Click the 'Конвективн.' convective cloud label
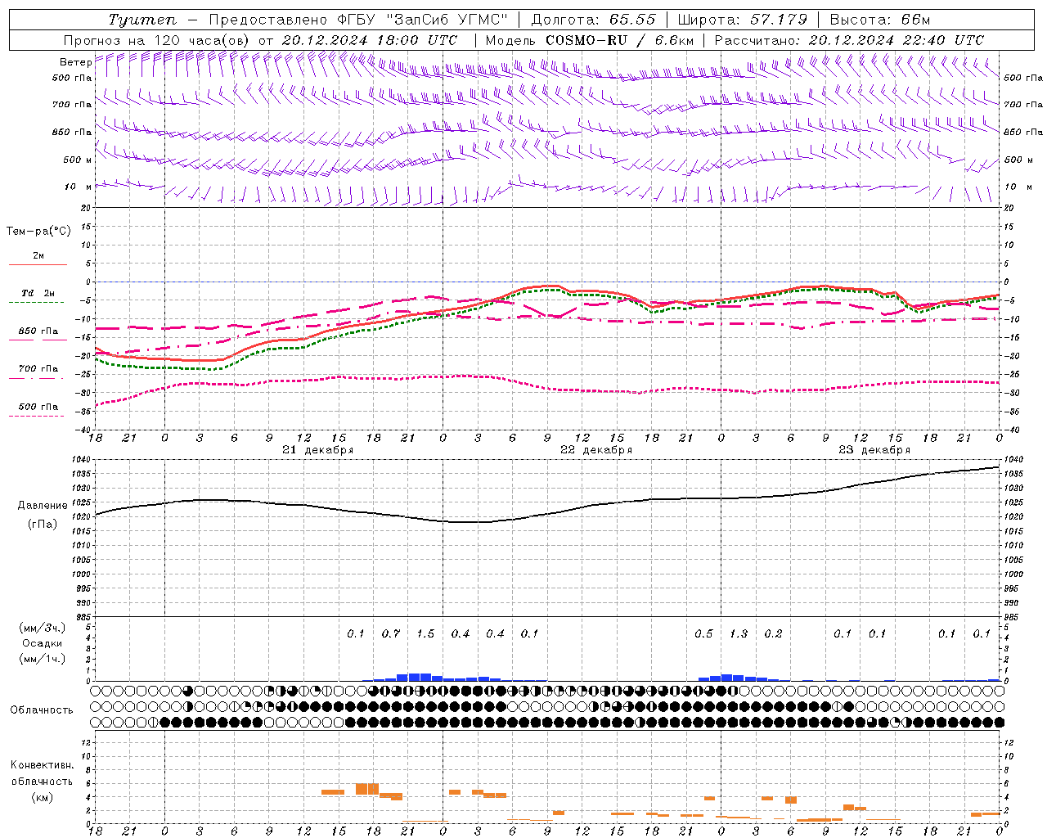The width and height of the screenshot is (1047, 838). [x=42, y=765]
